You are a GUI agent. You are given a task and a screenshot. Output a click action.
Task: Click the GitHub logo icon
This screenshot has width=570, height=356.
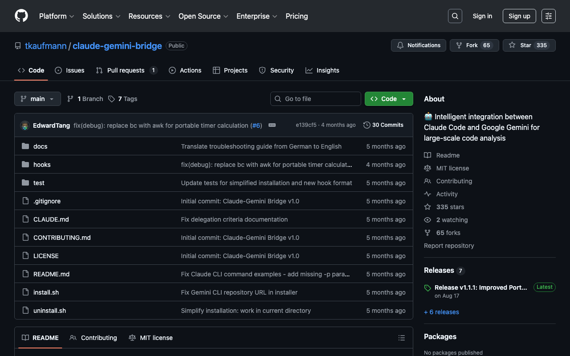click(x=21, y=16)
